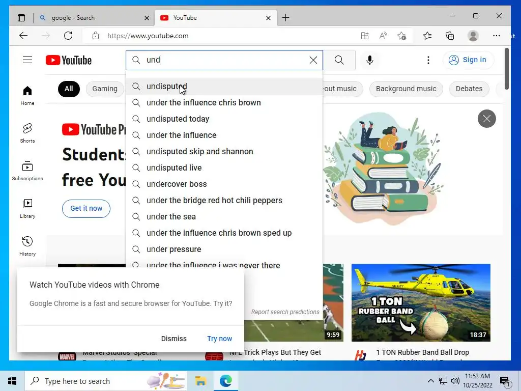Click the Windows taskbar search box
The image size is (521, 391).
coord(106,381)
